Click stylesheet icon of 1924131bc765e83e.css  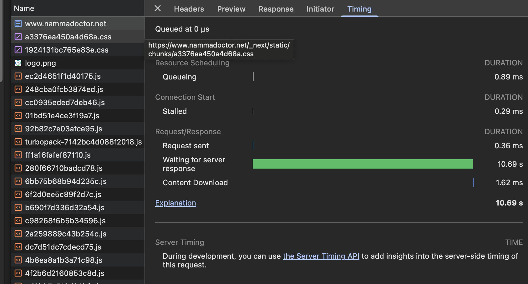18,50
